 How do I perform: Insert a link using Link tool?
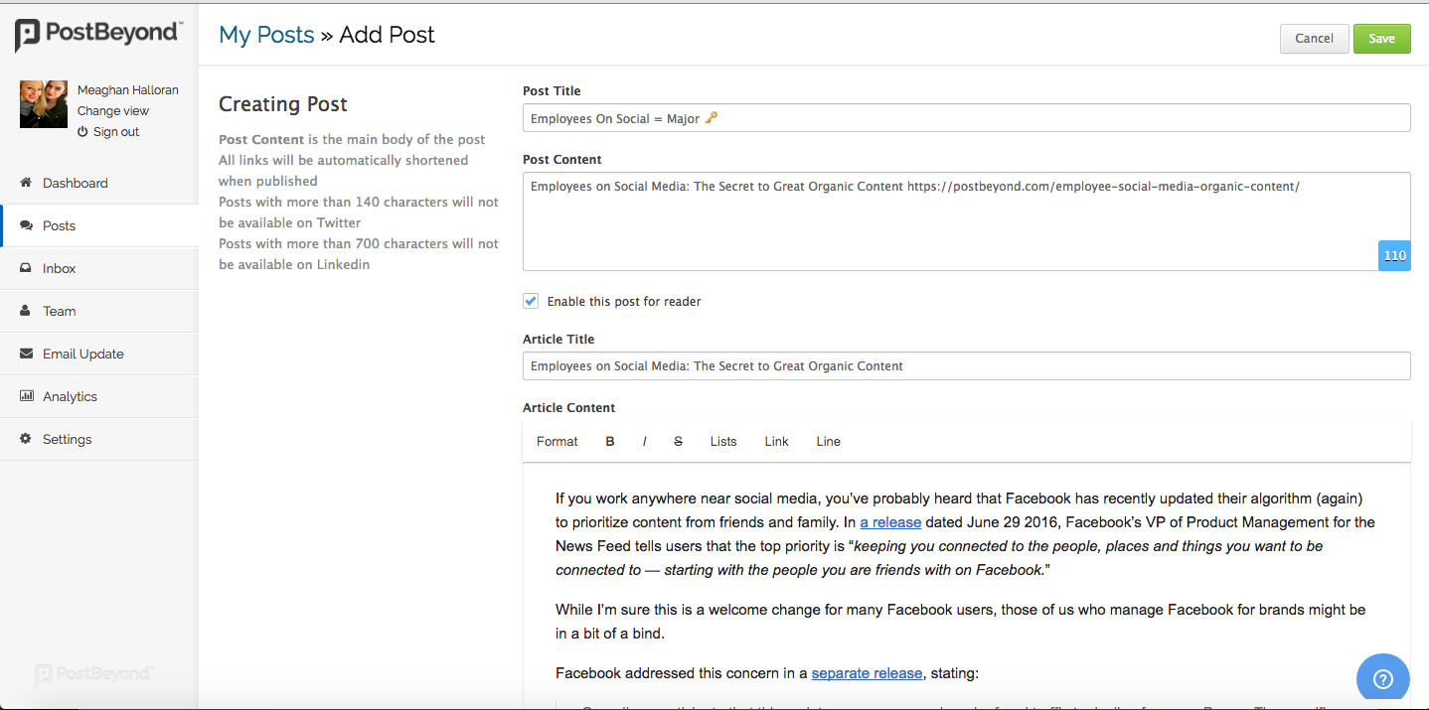tap(776, 442)
